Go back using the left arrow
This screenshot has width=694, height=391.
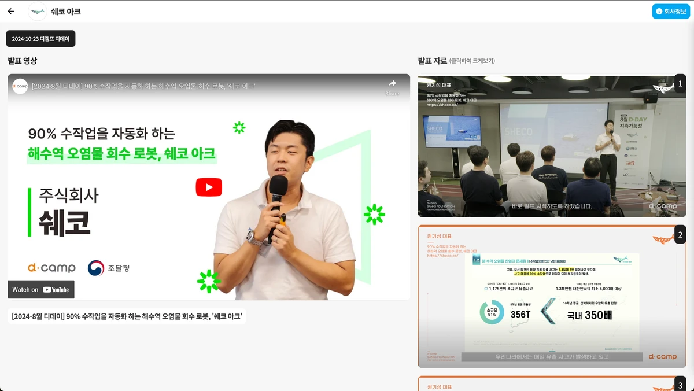tap(11, 12)
